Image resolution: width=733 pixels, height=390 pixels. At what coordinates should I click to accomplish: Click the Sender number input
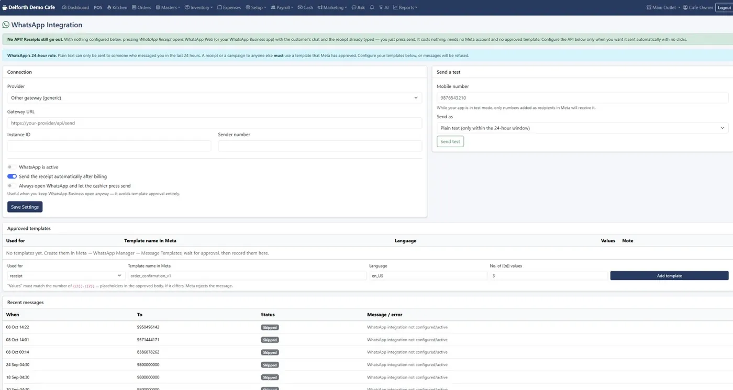(320, 146)
